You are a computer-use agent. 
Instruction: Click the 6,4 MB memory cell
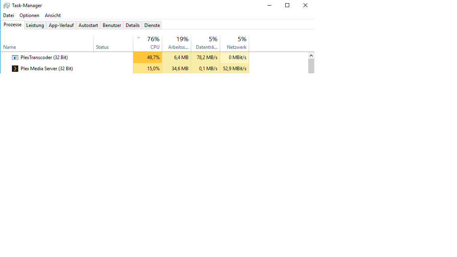[x=177, y=58]
